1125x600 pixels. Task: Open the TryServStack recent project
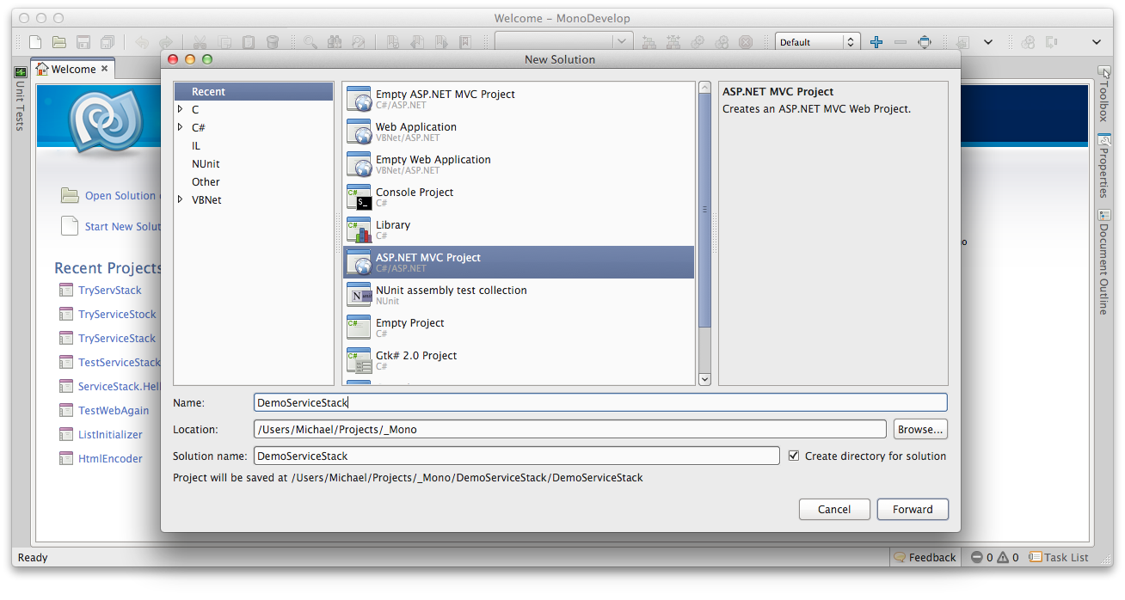pyautogui.click(x=110, y=290)
